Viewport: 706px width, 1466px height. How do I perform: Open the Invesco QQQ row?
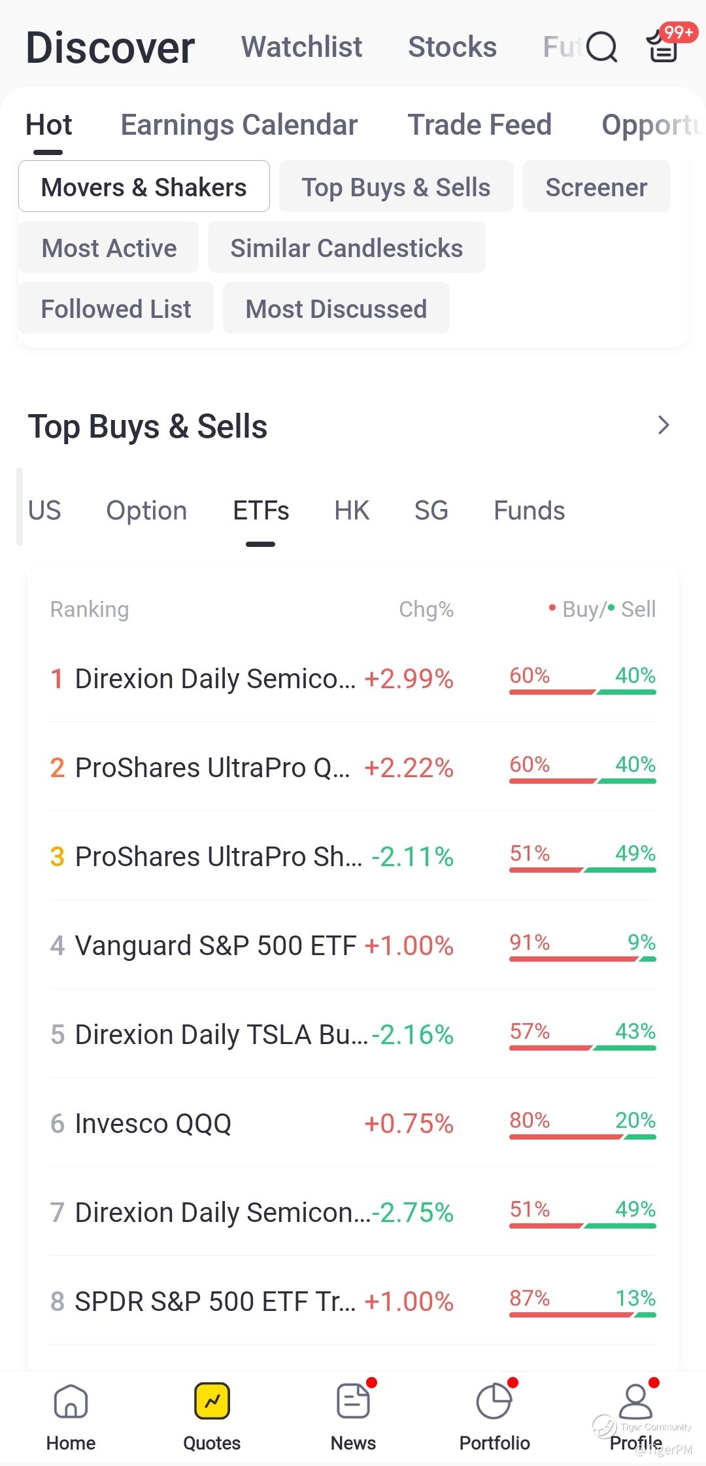153,1124
